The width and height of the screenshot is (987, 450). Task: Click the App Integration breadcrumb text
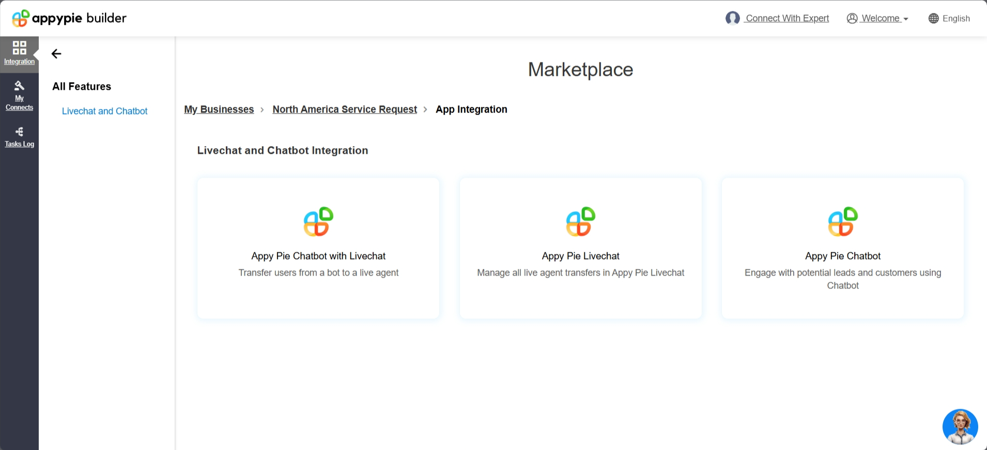tap(471, 109)
